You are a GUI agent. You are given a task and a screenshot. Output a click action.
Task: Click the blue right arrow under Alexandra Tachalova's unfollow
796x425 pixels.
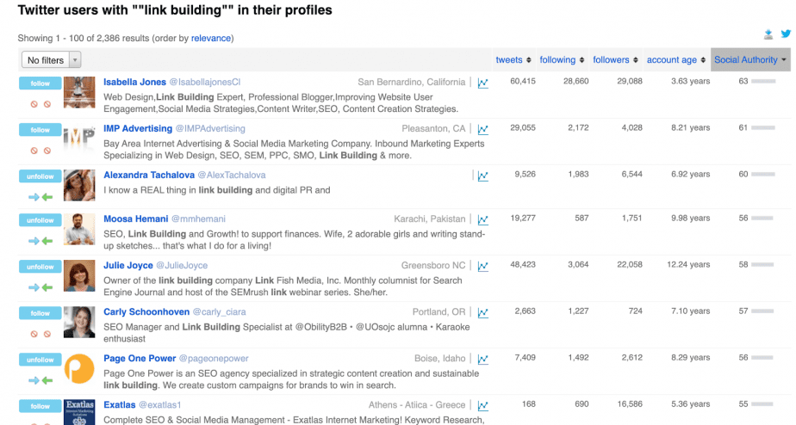click(34, 197)
